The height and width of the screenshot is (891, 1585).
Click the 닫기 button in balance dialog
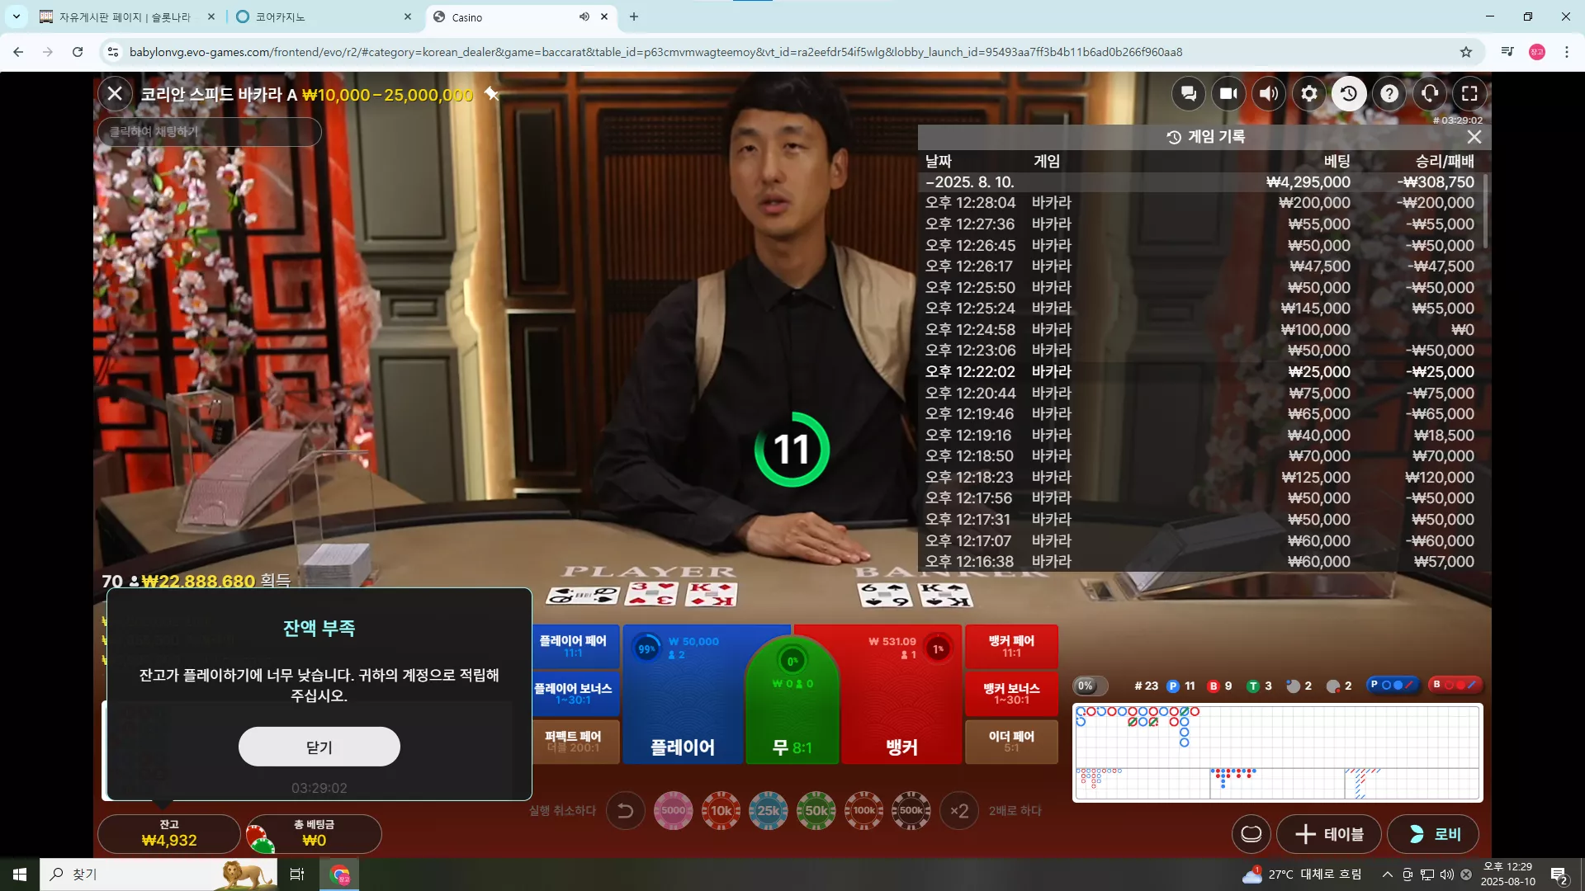pyautogui.click(x=319, y=747)
